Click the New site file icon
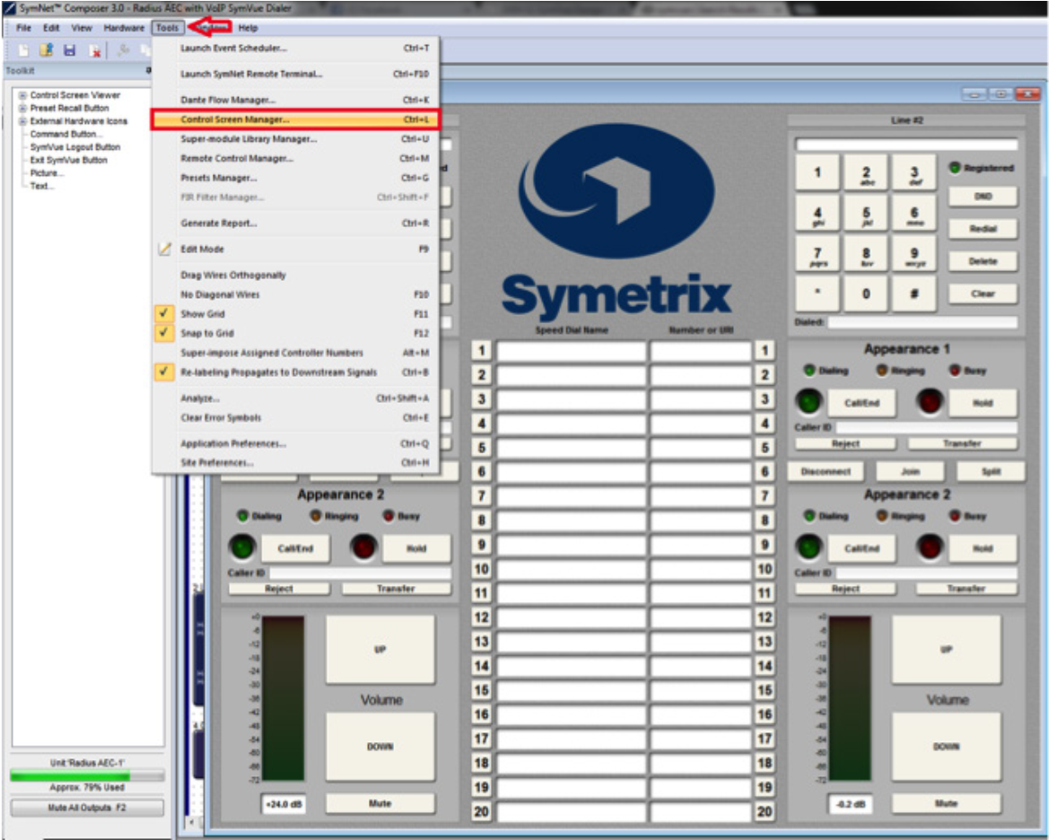This screenshot has height=840, width=1049. tap(23, 49)
